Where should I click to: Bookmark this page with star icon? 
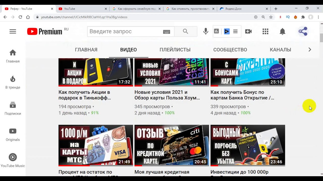[x=271, y=17]
